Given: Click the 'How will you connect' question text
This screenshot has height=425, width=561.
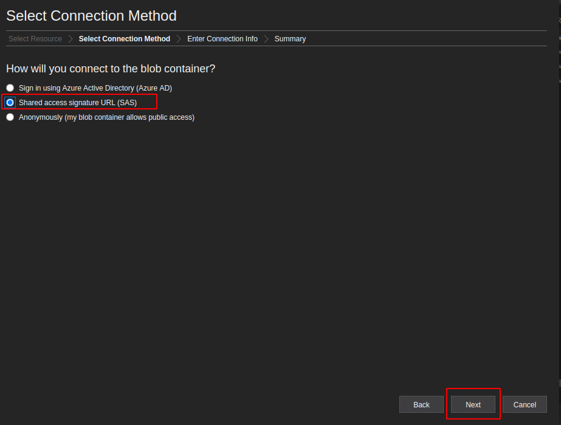Looking at the screenshot, I should click(x=111, y=68).
